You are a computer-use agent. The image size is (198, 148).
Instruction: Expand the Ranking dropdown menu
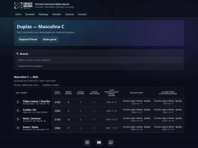coord(43,14)
